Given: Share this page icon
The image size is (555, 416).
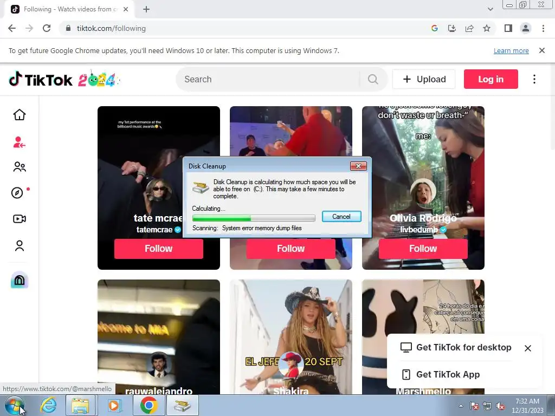Looking at the screenshot, I should pos(469,28).
